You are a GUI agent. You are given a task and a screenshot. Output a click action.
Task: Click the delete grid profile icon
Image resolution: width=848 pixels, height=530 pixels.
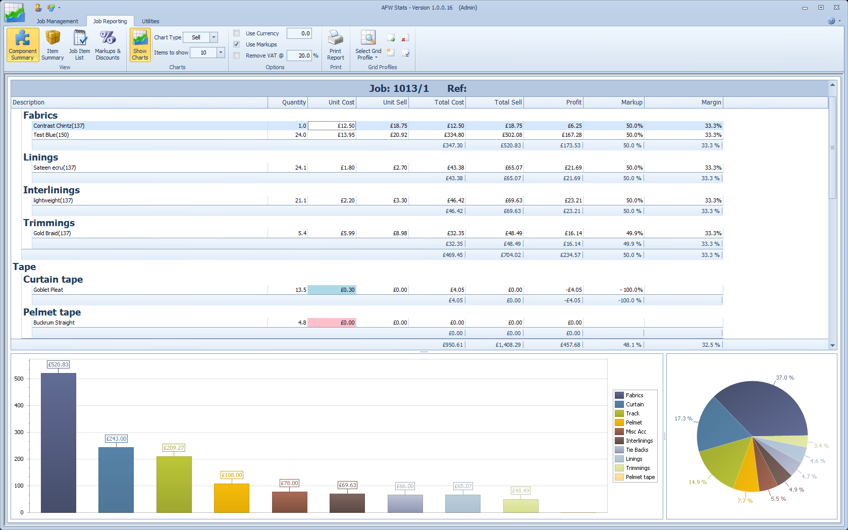point(405,38)
